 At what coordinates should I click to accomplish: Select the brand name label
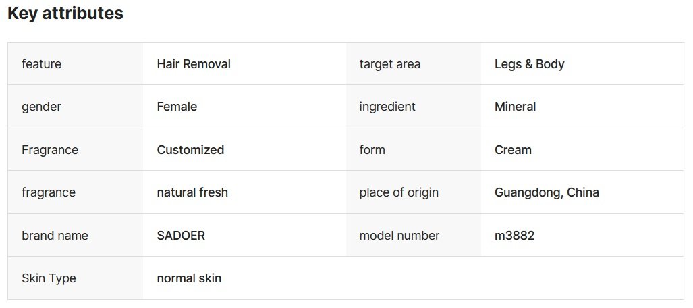click(55, 236)
